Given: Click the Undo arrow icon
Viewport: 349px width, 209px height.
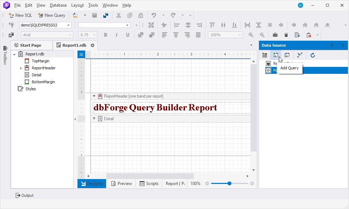Looking at the screenshot, I should coord(154,15).
